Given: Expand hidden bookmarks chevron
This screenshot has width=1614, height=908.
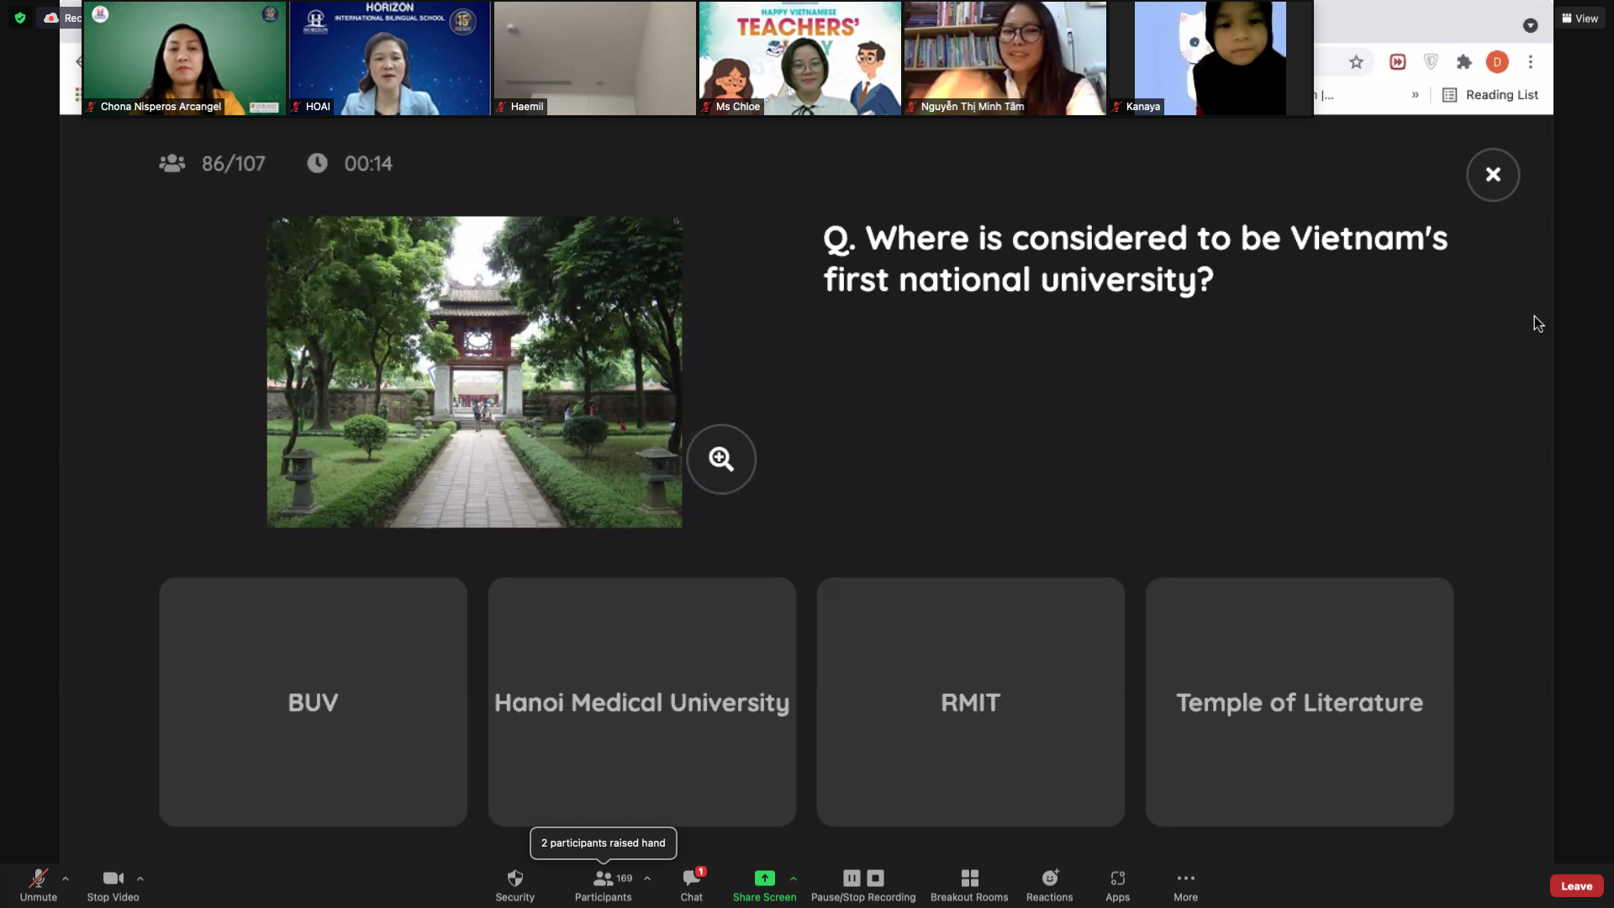Looking at the screenshot, I should pyautogui.click(x=1416, y=95).
